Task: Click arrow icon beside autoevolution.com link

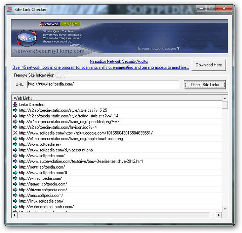Action: (15, 161)
